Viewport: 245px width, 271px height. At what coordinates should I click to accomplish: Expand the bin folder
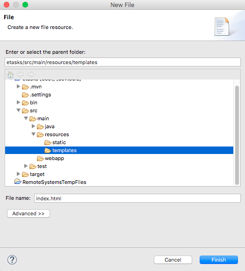point(18,103)
